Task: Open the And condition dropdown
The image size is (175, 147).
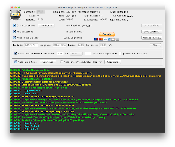Action: [76, 53]
